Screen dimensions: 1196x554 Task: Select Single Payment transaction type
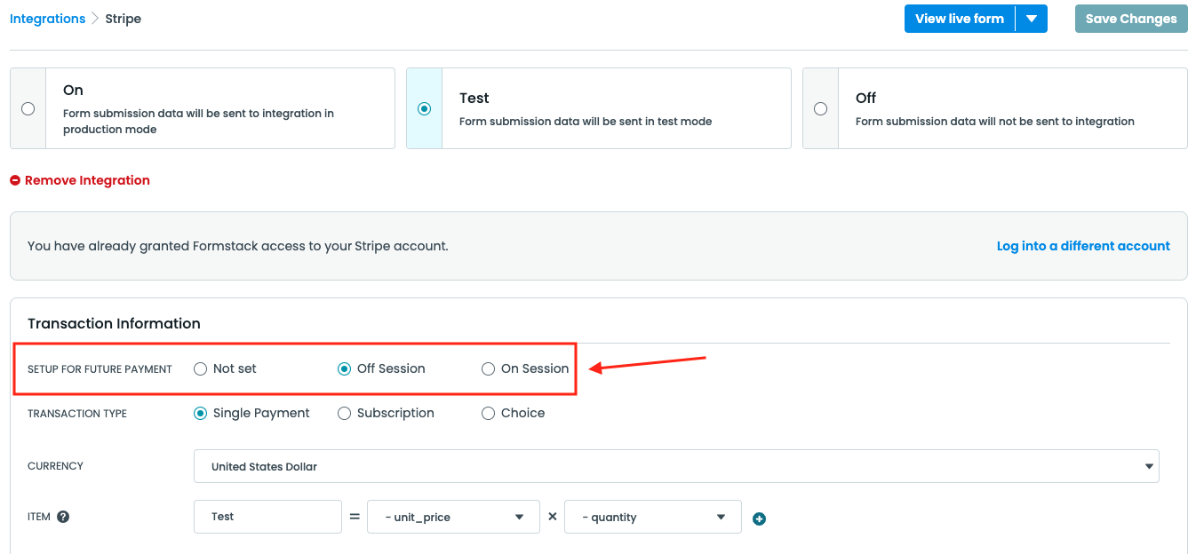pos(201,413)
